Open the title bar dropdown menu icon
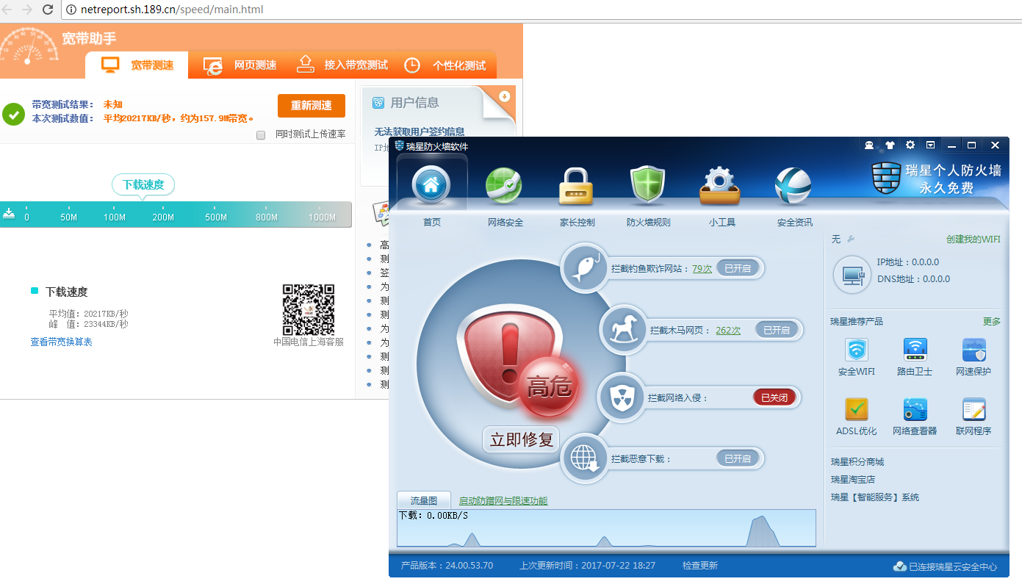This screenshot has height=587, width=1022. click(x=930, y=145)
